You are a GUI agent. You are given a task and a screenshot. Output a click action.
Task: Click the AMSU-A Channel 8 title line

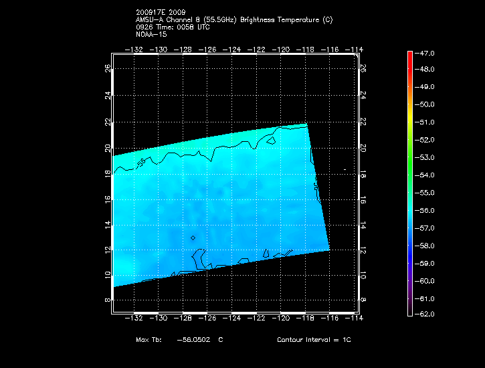(234, 20)
